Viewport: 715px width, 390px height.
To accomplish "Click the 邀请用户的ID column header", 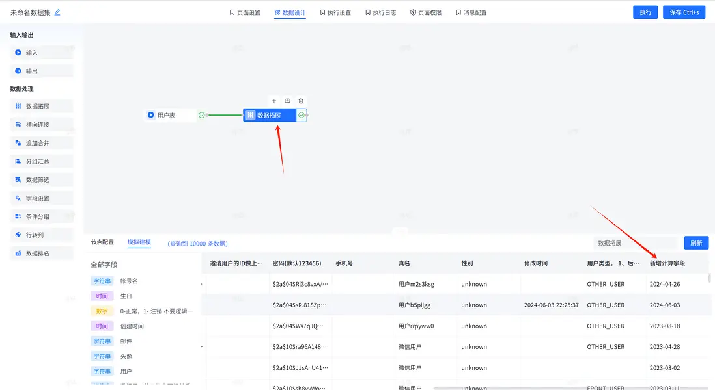I will 236,263.
